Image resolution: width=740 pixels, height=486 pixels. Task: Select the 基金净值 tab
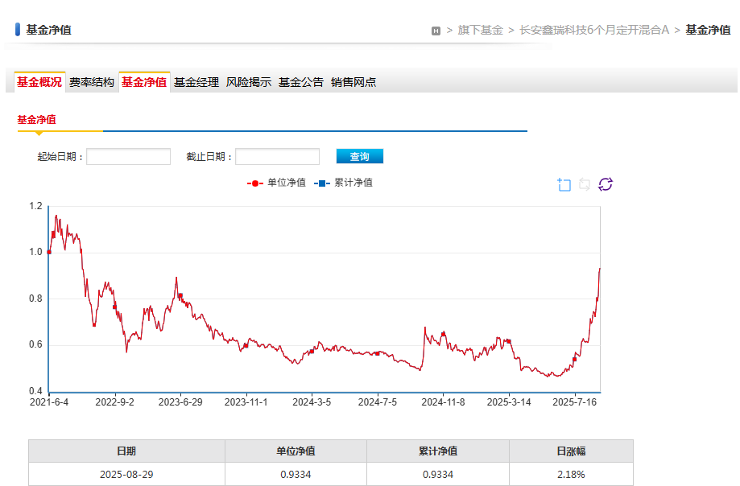click(144, 82)
